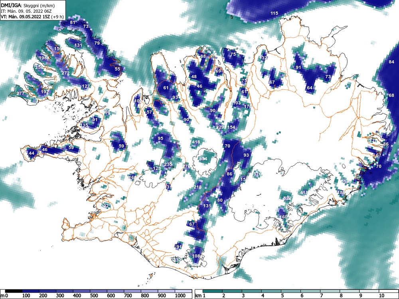Click the 834 value inside the glacier outline
This screenshot has width=399, height=299.
pos(203,159)
